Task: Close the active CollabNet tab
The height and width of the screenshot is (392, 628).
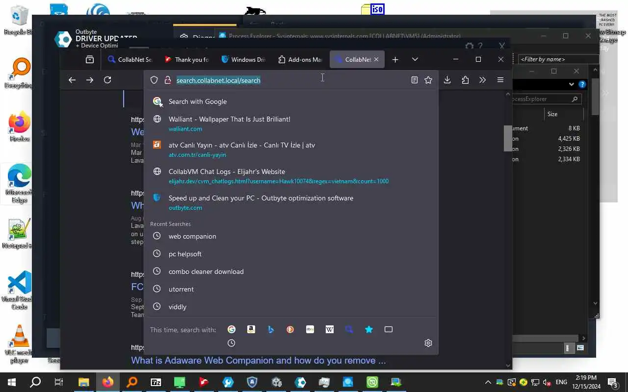Action: click(376, 59)
